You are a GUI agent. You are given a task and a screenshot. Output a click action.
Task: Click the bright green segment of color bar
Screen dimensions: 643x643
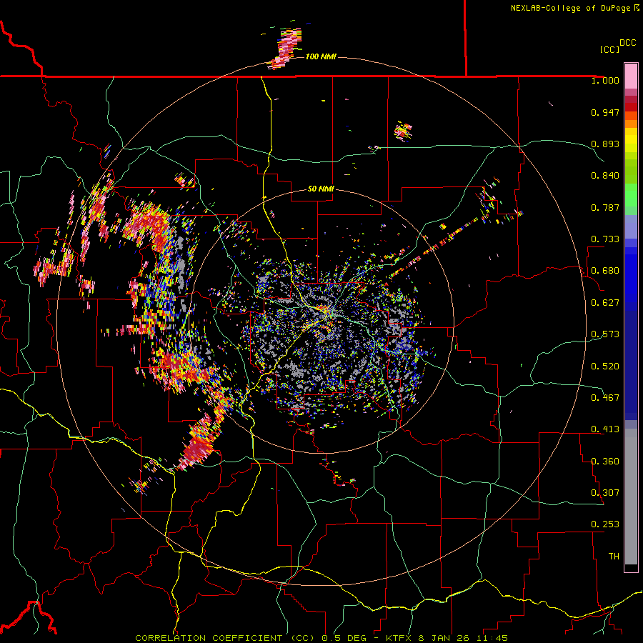tap(631, 195)
